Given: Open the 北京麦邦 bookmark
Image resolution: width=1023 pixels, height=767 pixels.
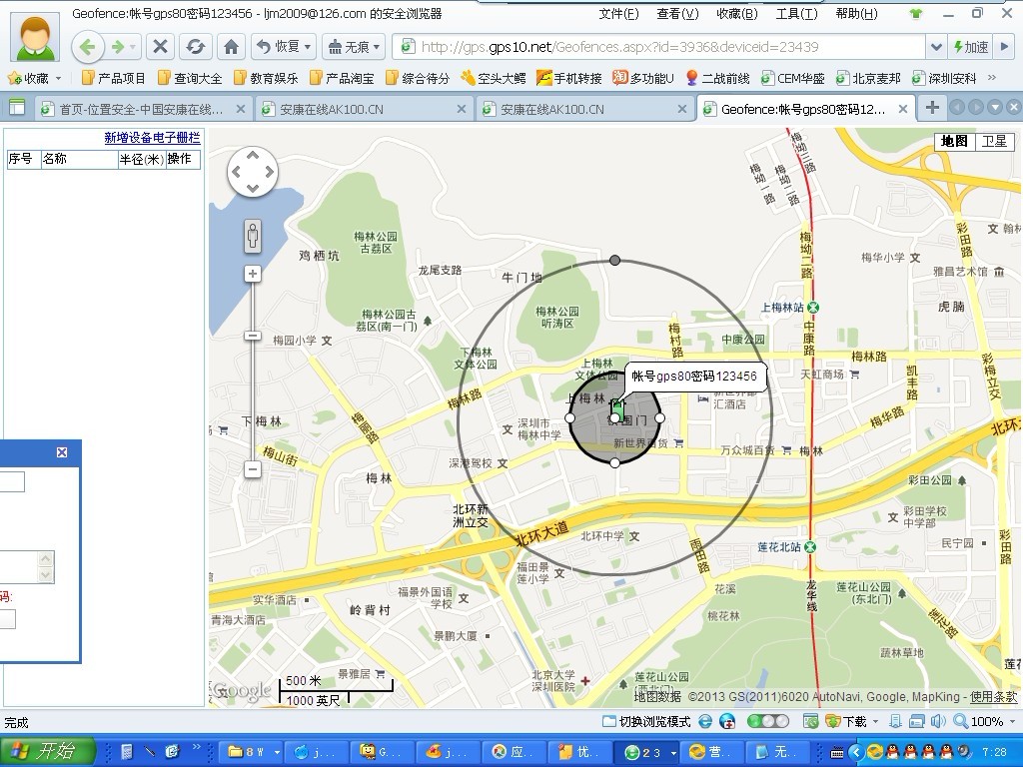Looking at the screenshot, I should [x=868, y=78].
